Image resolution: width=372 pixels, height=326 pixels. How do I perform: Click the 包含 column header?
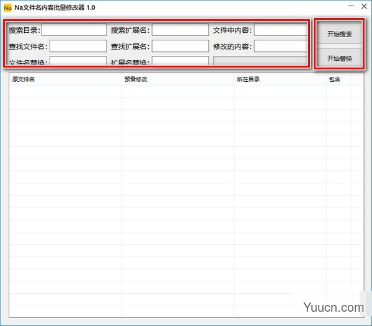[339, 79]
